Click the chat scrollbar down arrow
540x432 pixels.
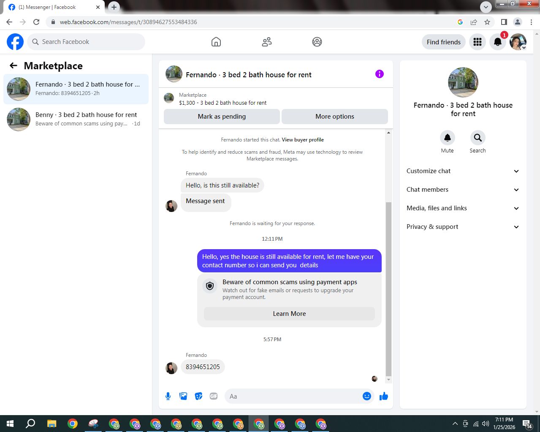(x=389, y=380)
